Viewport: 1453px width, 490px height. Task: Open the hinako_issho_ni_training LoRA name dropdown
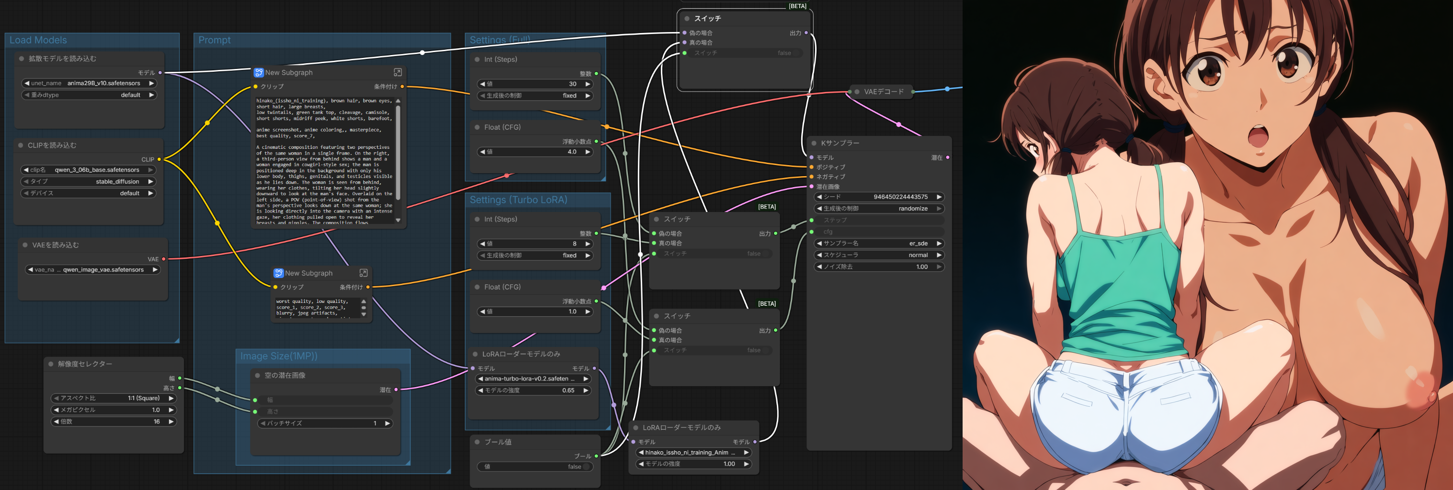click(694, 453)
